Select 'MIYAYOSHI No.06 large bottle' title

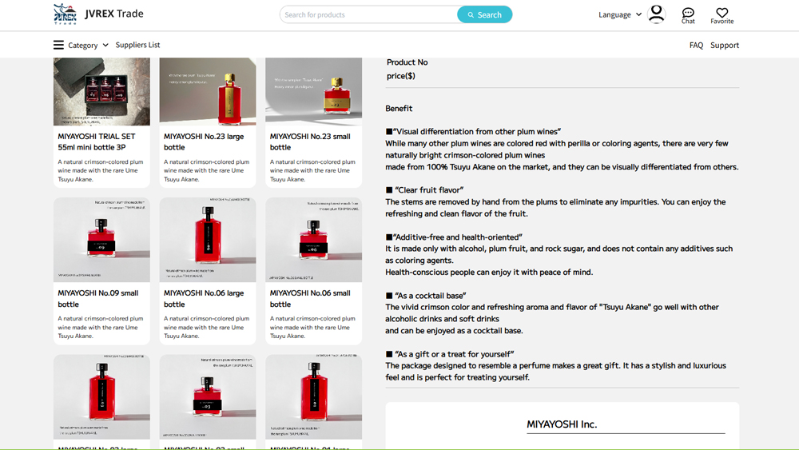coord(204,299)
